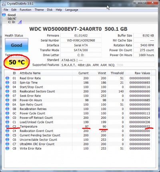Click the Buffer Size value 8192 KB
Viewport: 160px width, 172px height.
(x=144, y=36)
